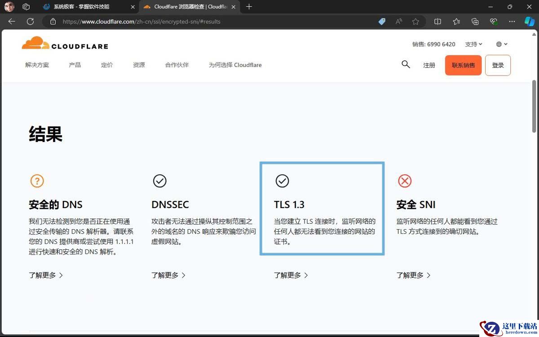Click the page vertical scrollbar
This screenshot has height=337, width=539.
pos(534,106)
